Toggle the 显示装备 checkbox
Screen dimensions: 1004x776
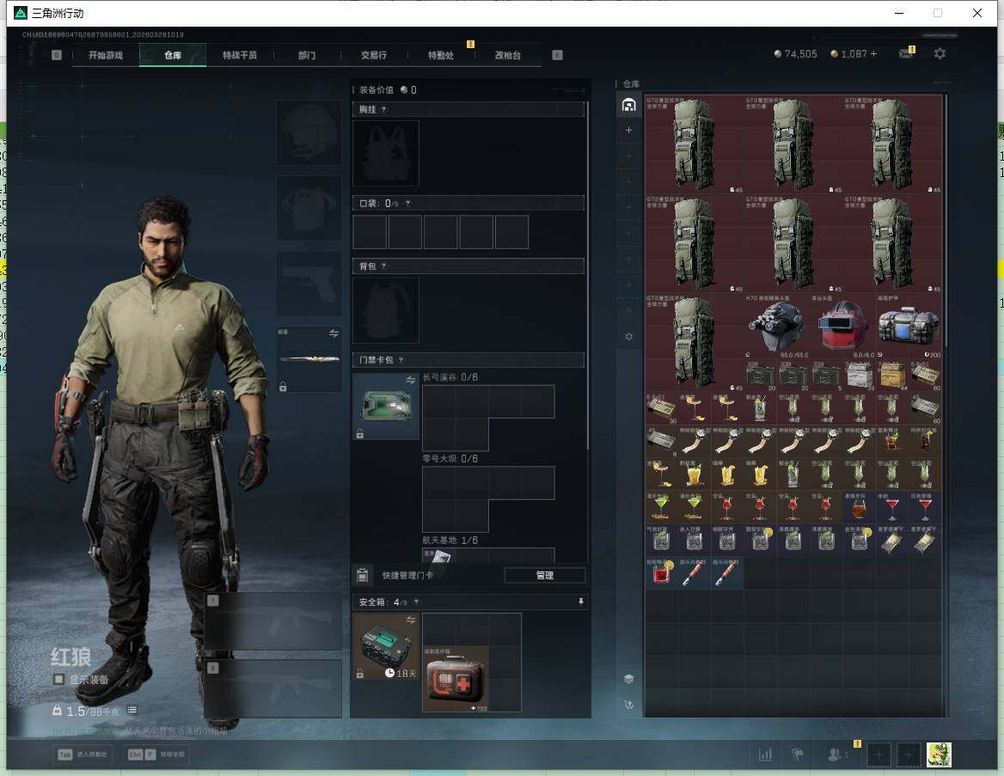click(x=59, y=679)
